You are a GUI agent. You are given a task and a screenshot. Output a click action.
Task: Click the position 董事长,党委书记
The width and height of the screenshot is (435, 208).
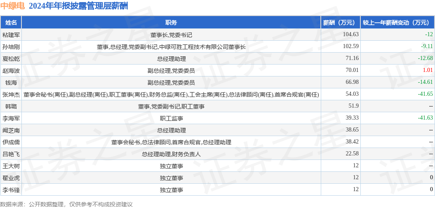coord(171,35)
